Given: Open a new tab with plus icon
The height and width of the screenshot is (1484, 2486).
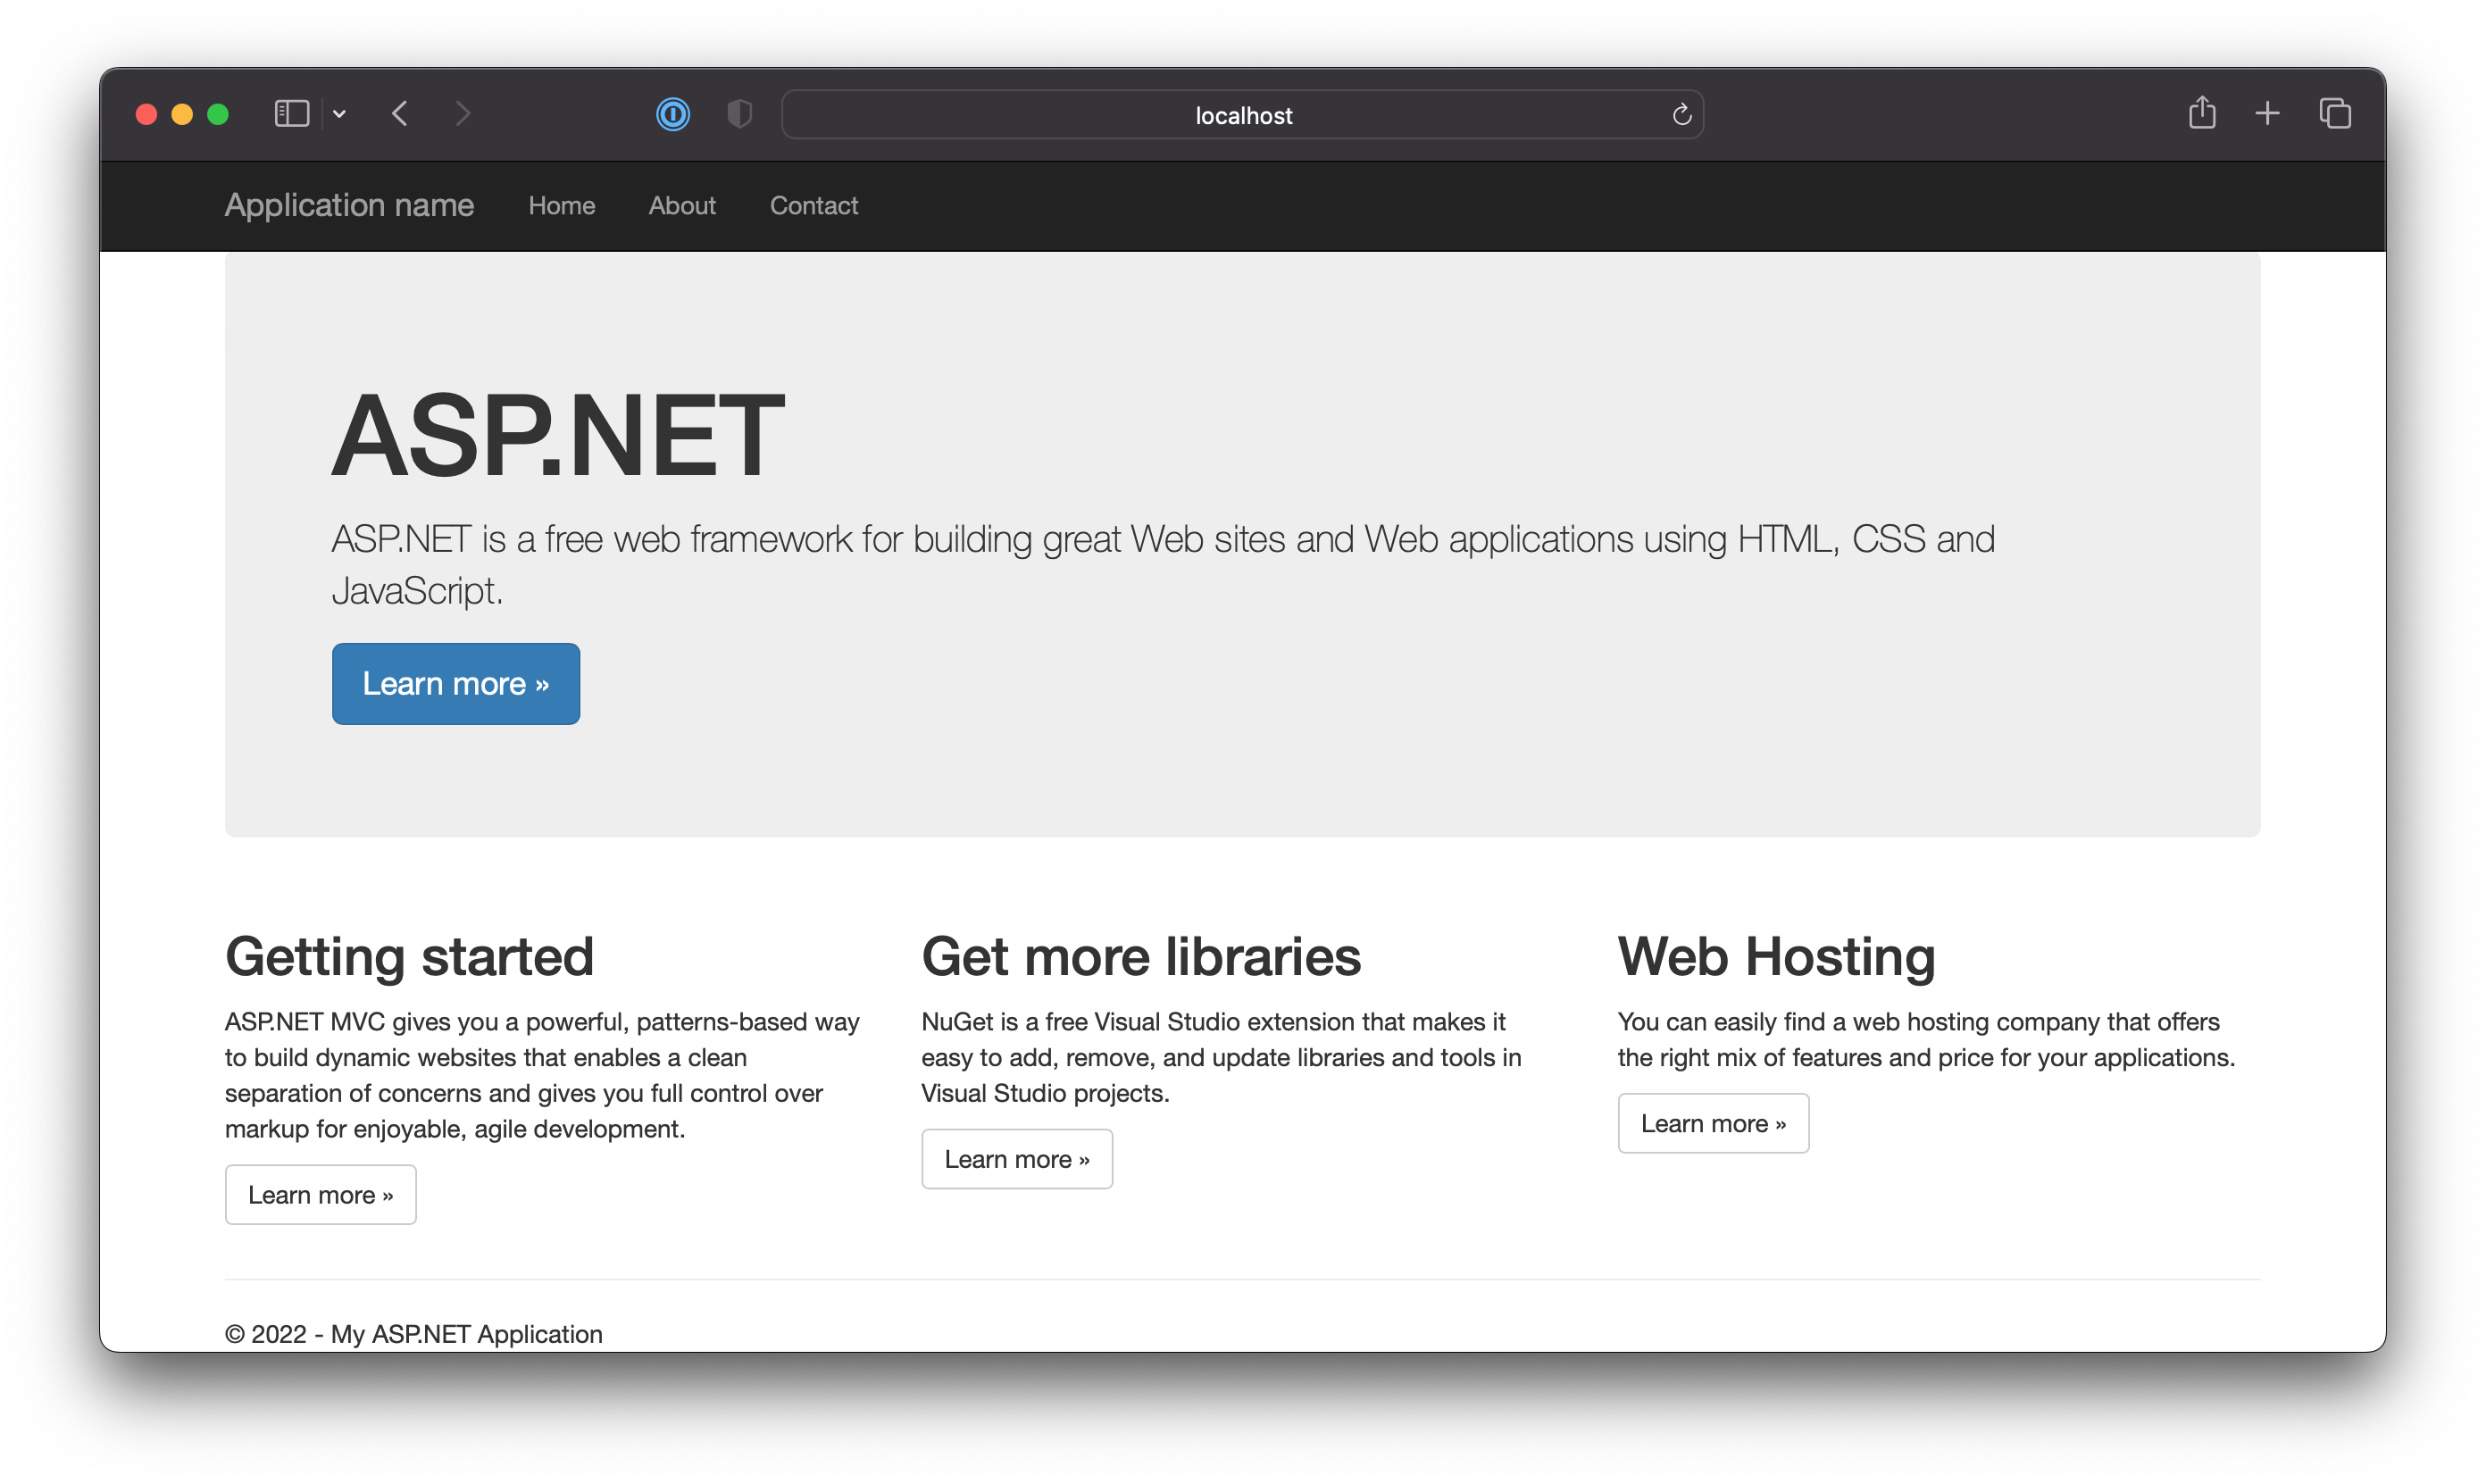Looking at the screenshot, I should pyautogui.click(x=2267, y=114).
